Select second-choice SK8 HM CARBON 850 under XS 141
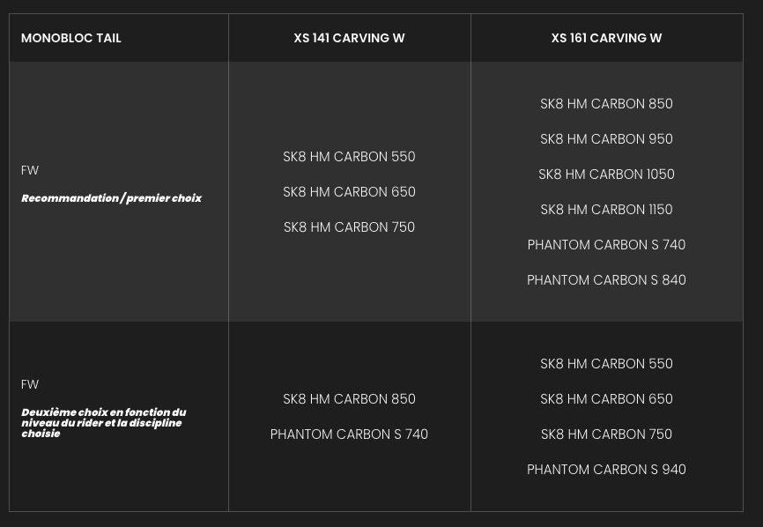Image resolution: width=763 pixels, height=527 pixels. (x=350, y=399)
